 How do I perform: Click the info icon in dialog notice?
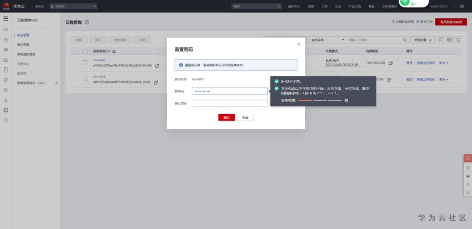pos(181,65)
